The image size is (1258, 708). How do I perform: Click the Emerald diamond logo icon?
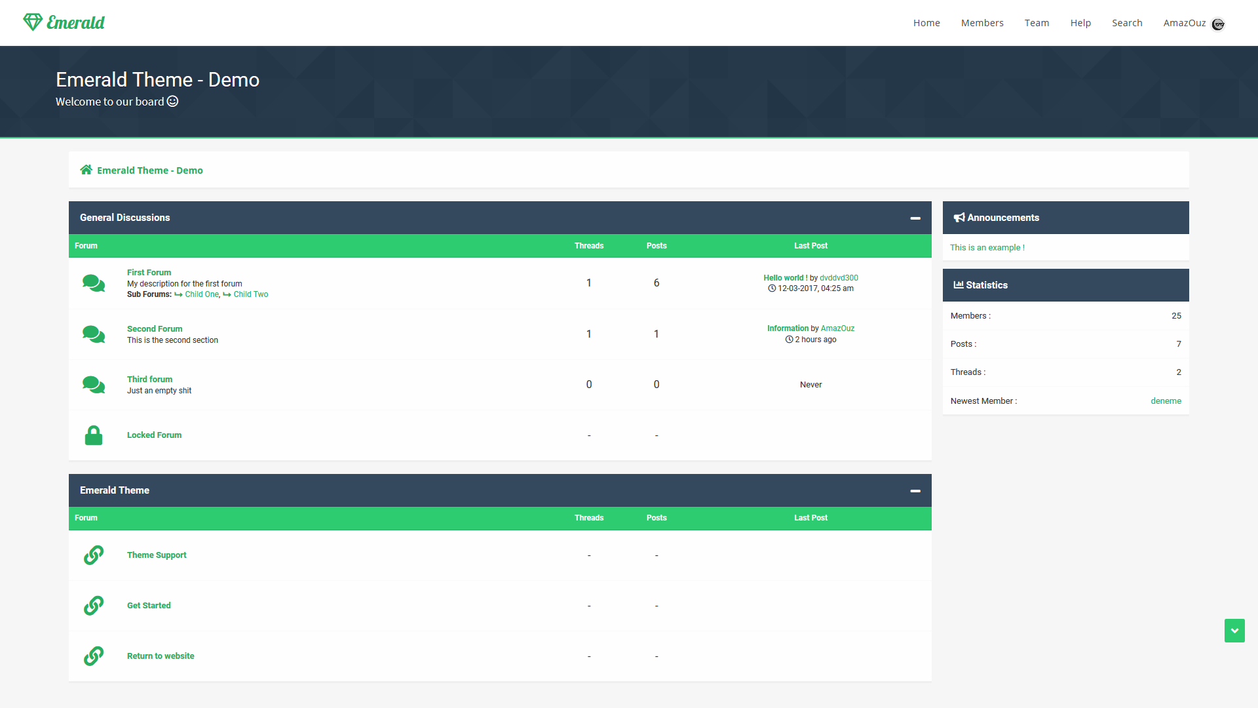[33, 22]
